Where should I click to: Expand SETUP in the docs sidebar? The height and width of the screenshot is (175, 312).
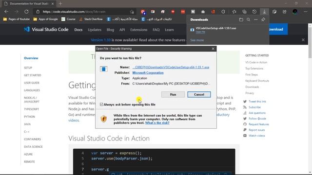tap(28, 68)
